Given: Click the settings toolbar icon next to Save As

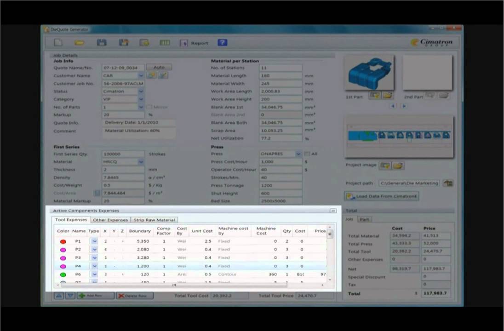Looking at the screenshot, I should pyautogui.click(x=144, y=42).
